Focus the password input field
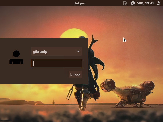 coord(57,63)
